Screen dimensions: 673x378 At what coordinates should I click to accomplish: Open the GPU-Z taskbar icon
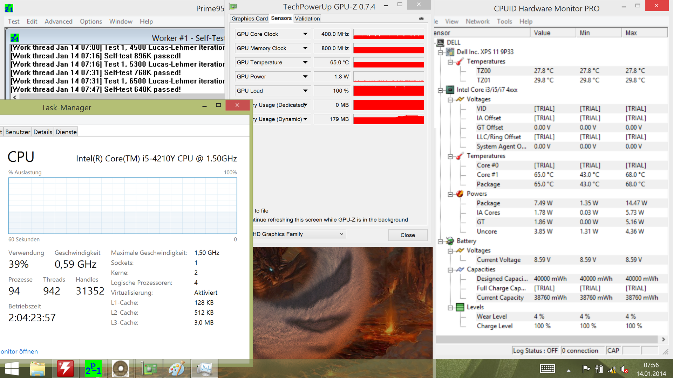pos(149,369)
